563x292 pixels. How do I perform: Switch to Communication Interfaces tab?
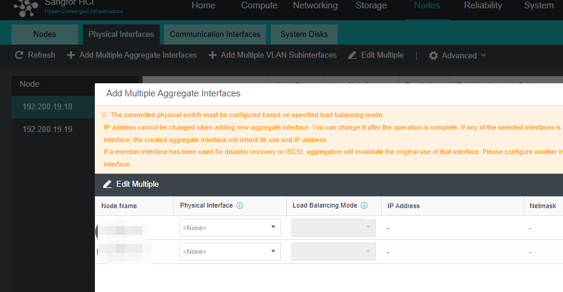coord(215,34)
